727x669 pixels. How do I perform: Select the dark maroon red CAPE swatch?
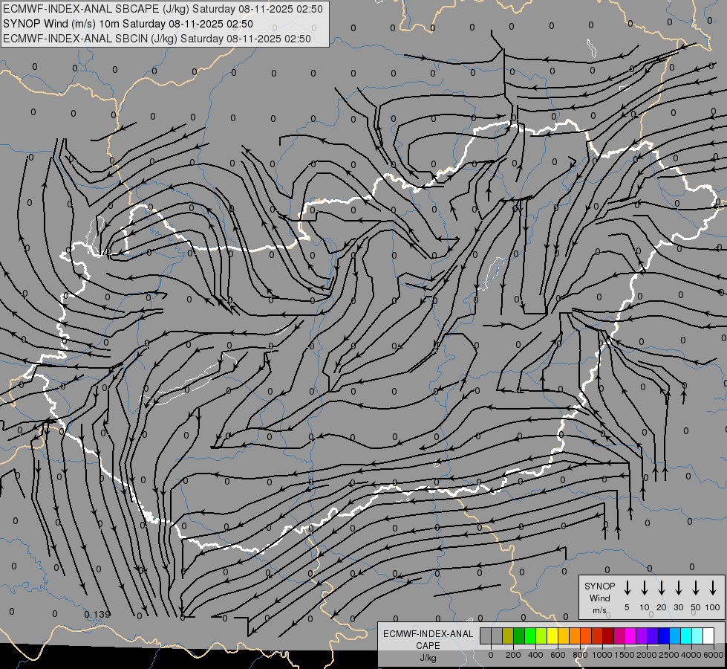[608, 636]
